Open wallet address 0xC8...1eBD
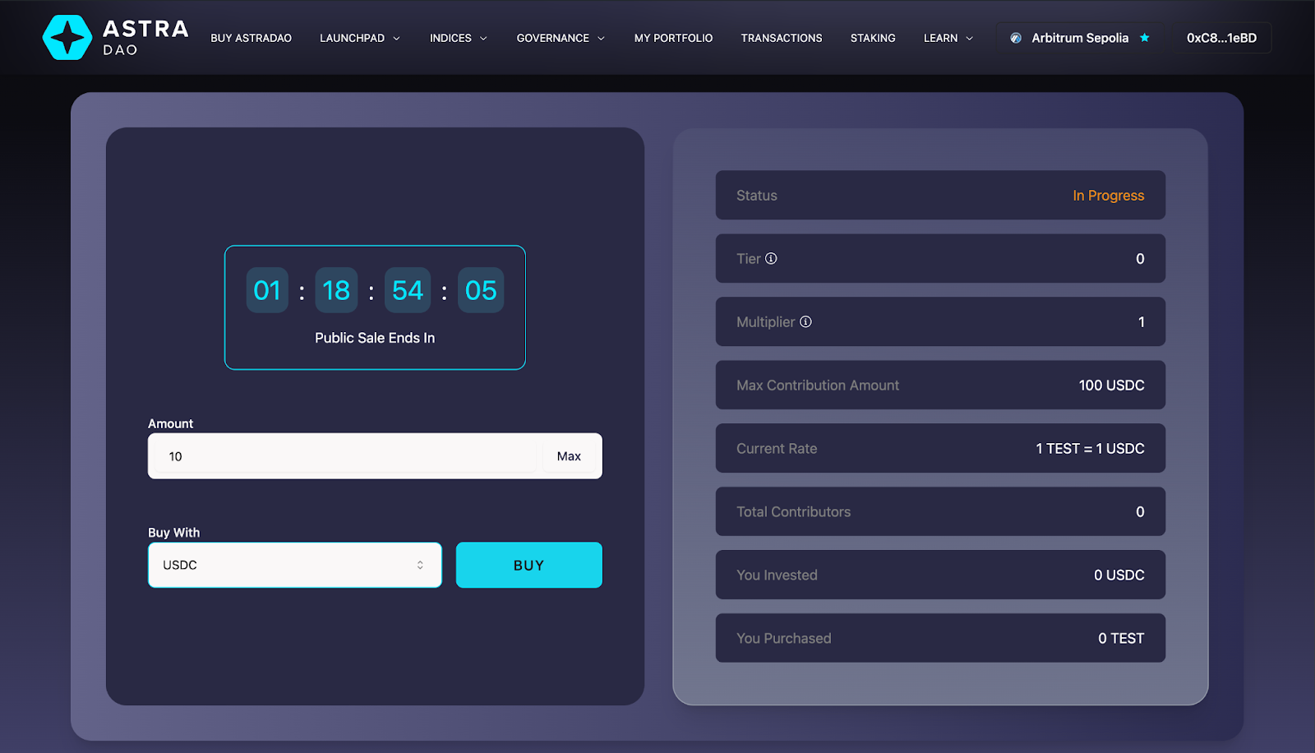 pos(1220,38)
